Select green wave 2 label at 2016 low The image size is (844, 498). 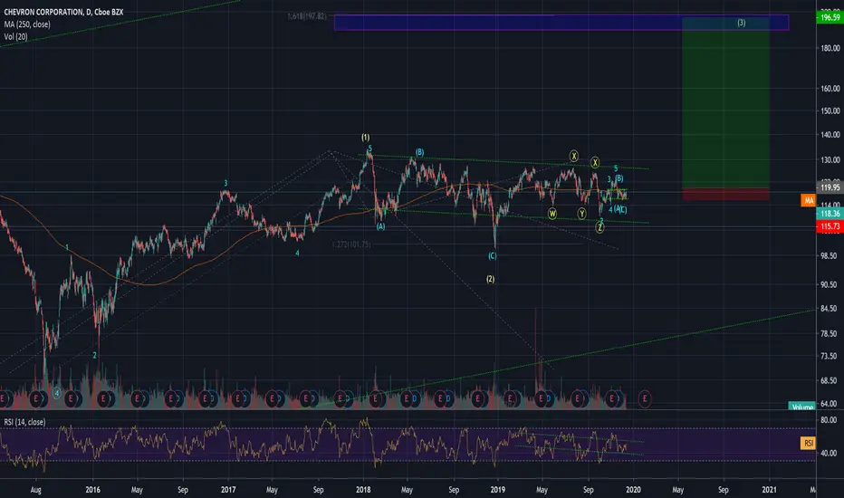pyautogui.click(x=95, y=355)
